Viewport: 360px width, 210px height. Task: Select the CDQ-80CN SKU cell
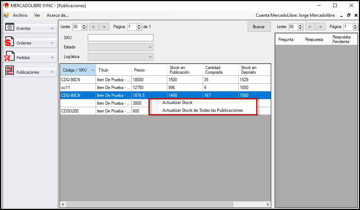tap(78, 95)
